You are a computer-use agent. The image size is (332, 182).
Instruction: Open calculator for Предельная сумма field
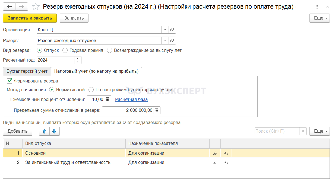point(157,110)
